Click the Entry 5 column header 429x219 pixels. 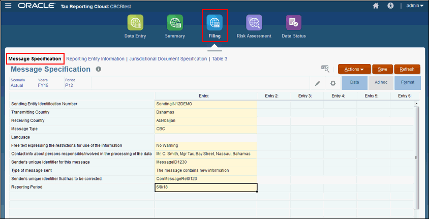pos(374,96)
